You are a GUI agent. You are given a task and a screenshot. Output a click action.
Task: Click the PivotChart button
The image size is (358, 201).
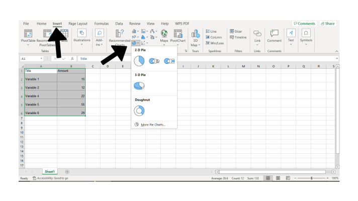click(x=178, y=36)
